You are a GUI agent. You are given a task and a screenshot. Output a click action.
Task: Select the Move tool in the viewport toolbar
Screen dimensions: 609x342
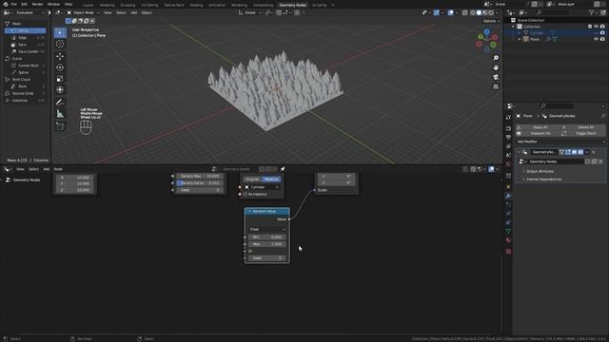click(60, 56)
